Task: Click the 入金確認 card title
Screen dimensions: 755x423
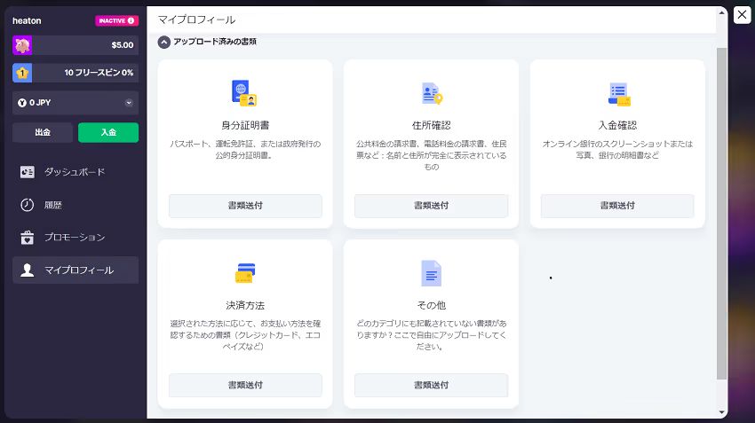Action: tap(617, 125)
